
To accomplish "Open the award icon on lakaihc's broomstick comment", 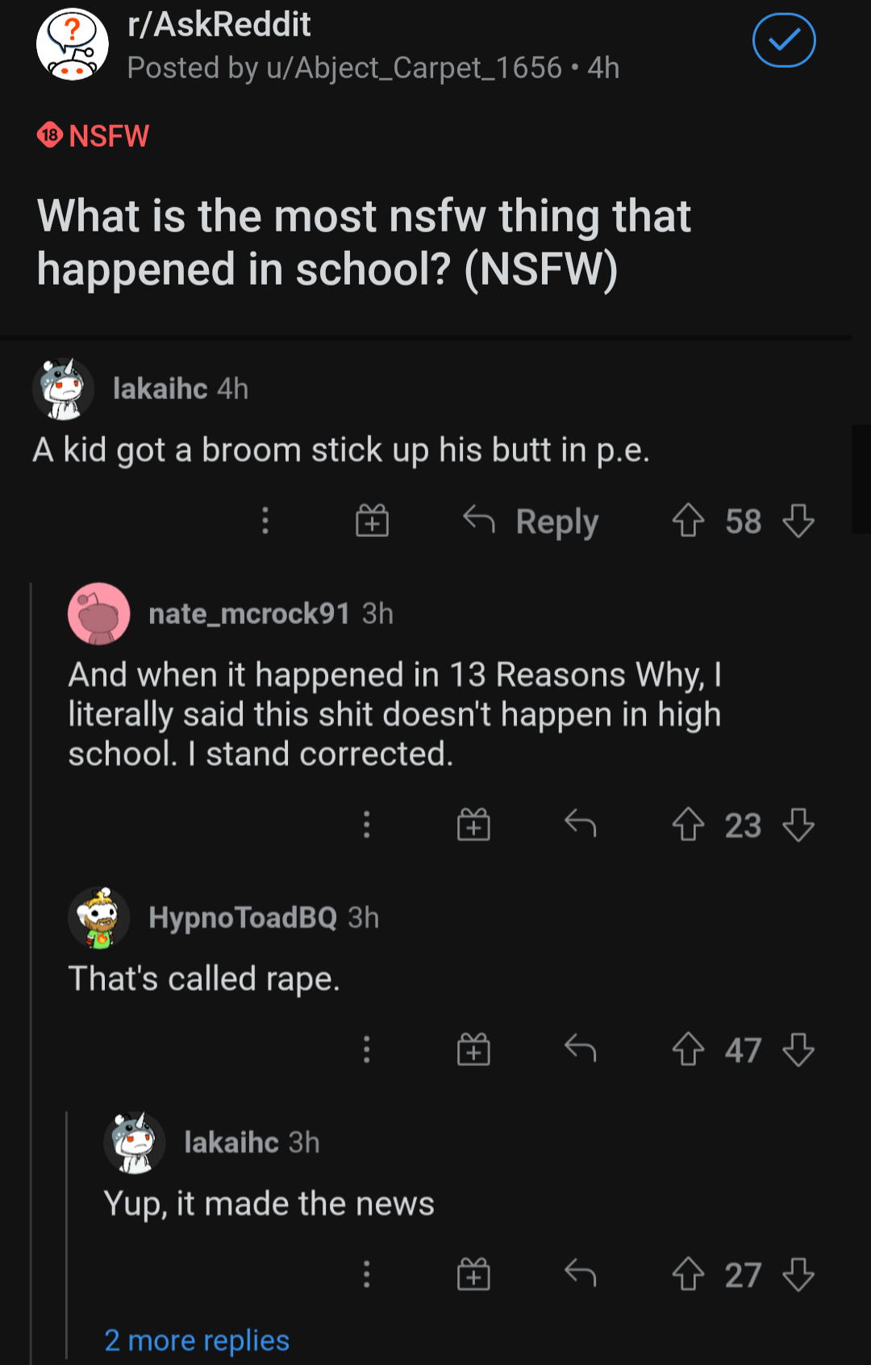I will 371,521.
